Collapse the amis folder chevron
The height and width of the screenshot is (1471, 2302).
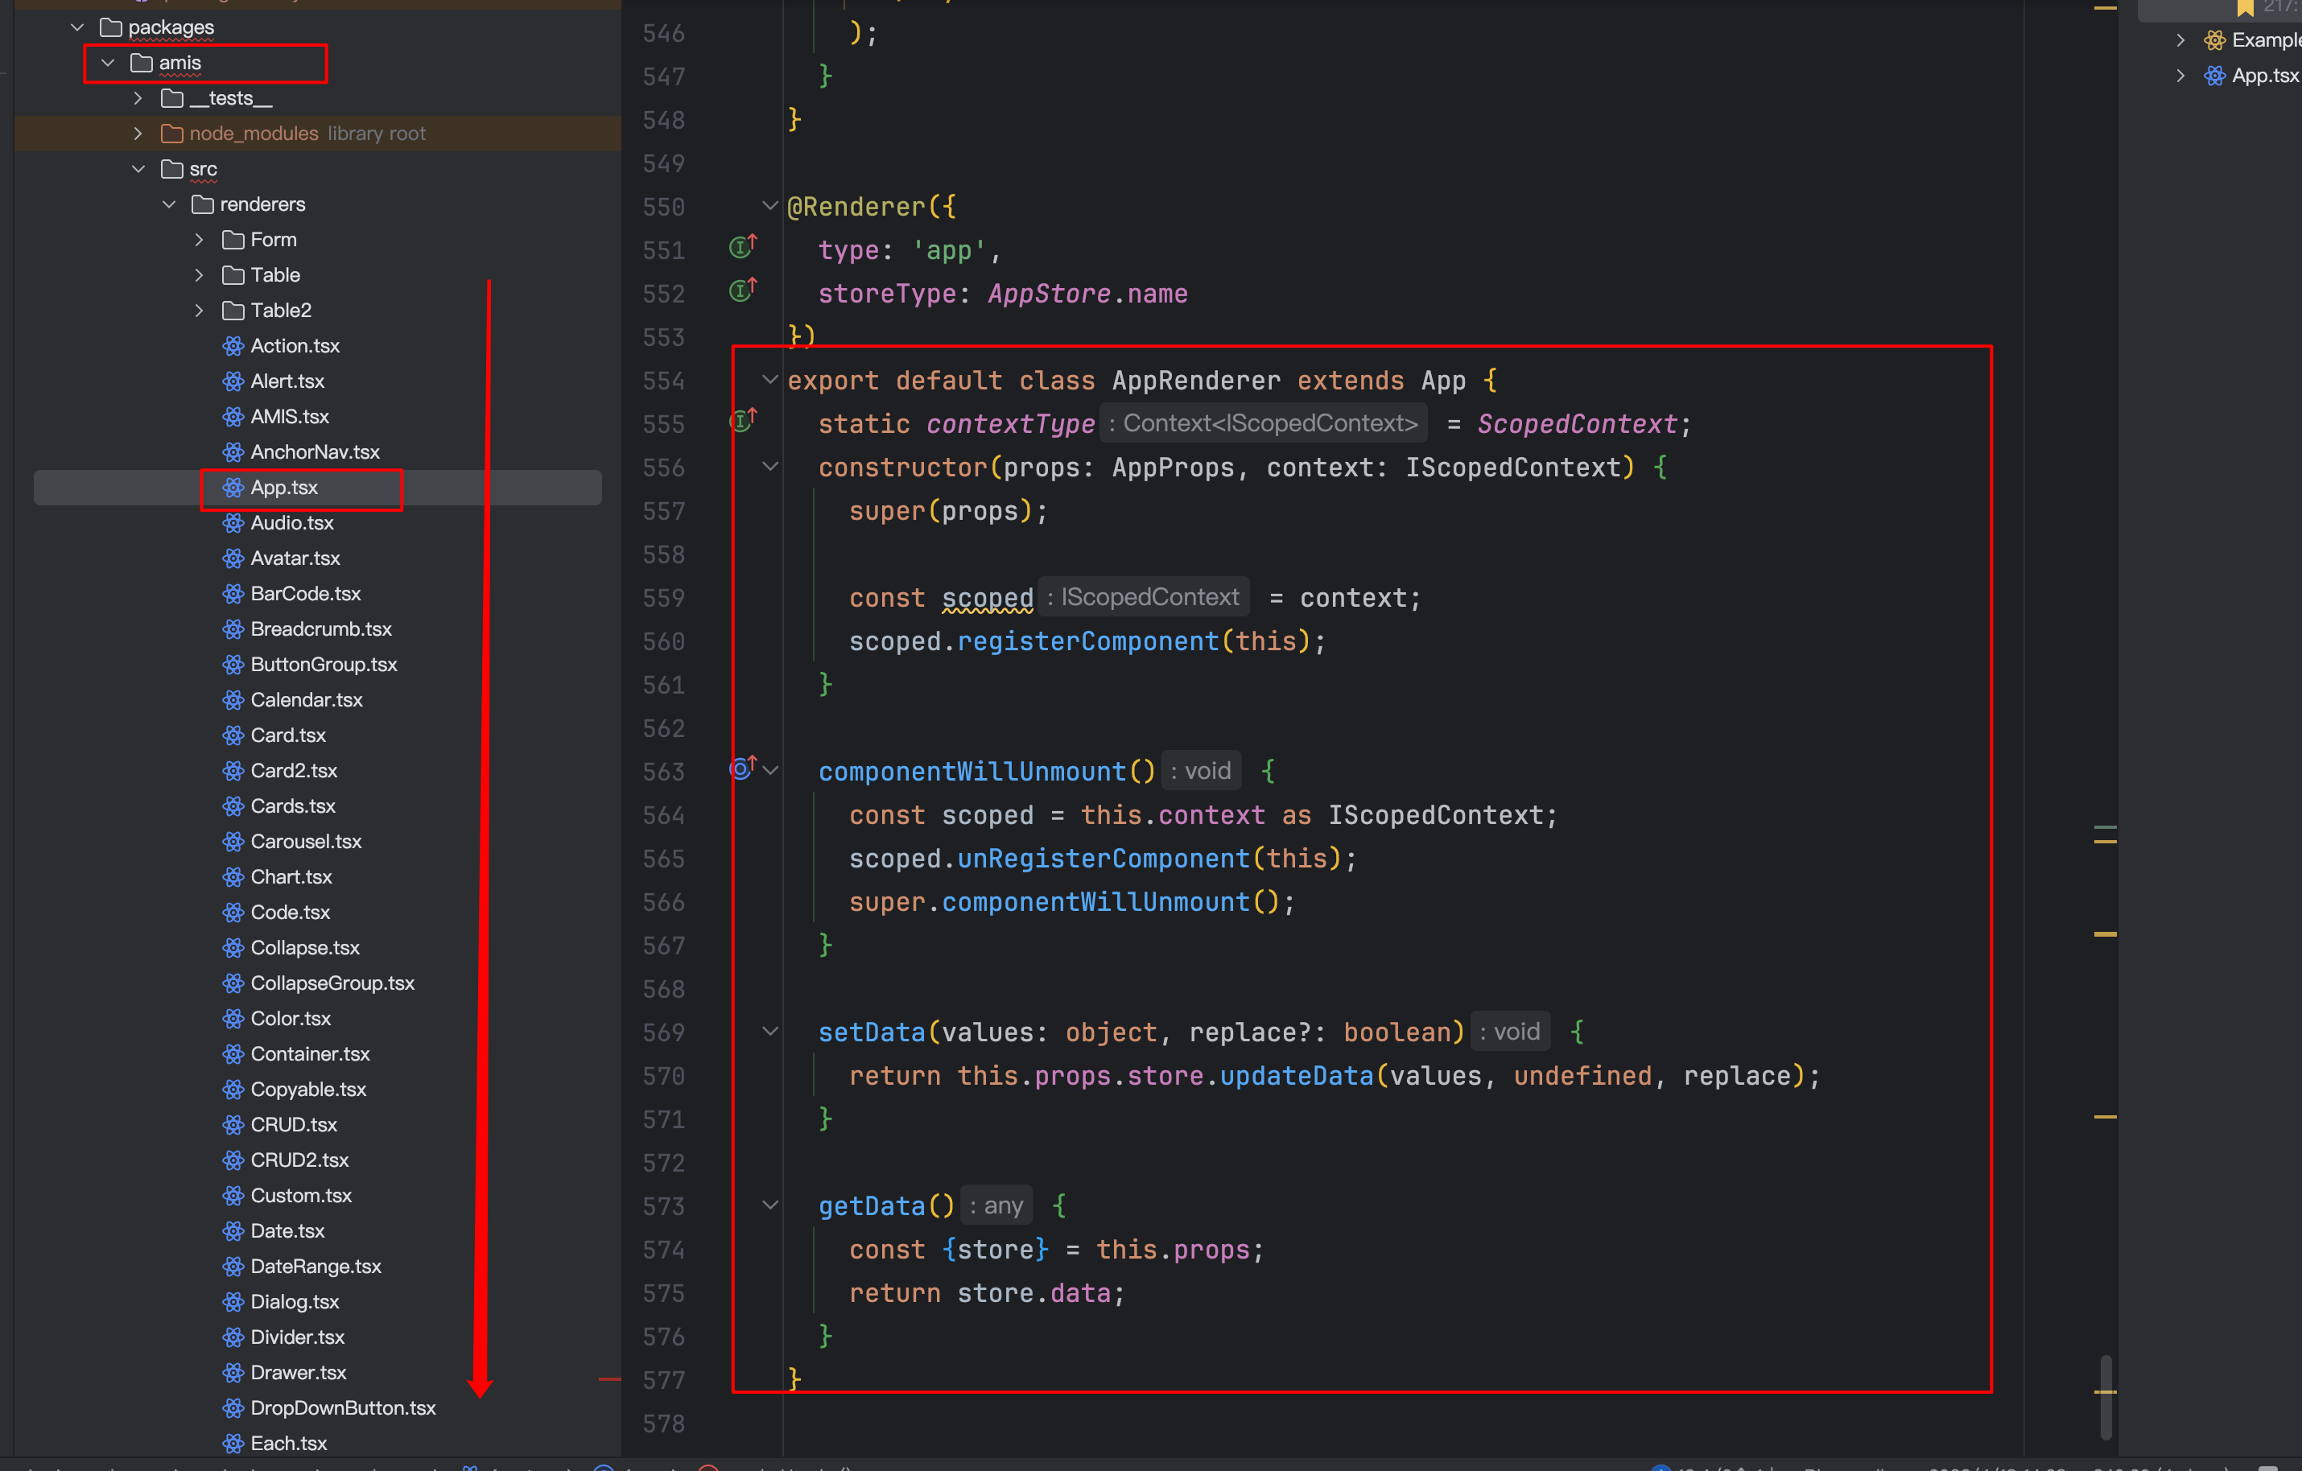coord(108,63)
